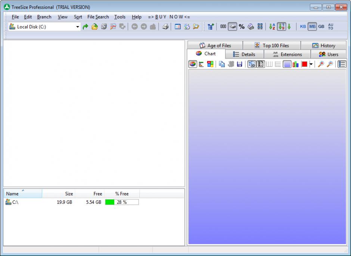The height and width of the screenshot is (256, 351).
Task: Save the chart with floppy disk icon
Action: tap(239, 64)
